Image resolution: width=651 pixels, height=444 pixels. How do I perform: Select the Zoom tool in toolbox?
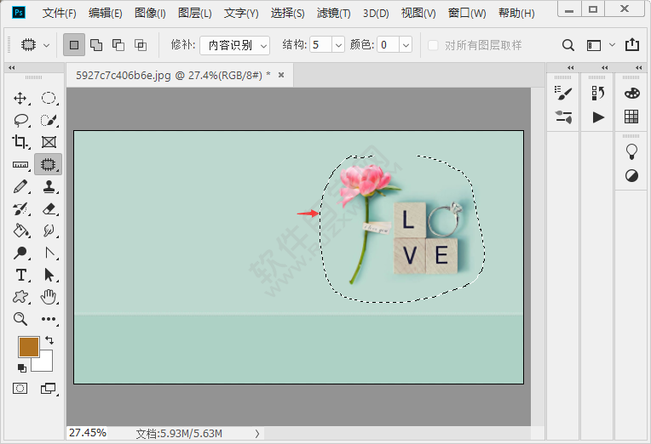click(x=20, y=319)
